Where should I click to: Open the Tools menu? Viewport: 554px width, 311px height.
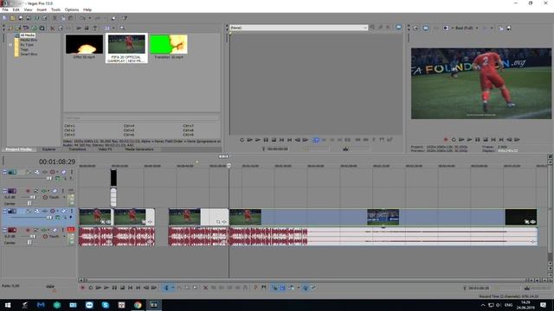pos(55,10)
